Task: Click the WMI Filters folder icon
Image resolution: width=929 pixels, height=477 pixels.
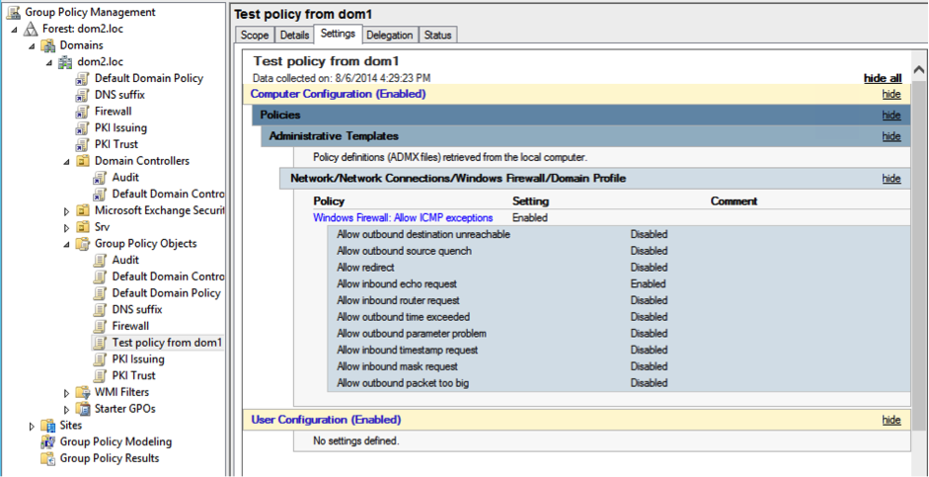Action: (83, 392)
